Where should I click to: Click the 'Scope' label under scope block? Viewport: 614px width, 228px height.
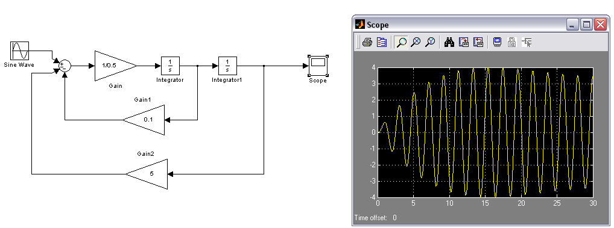pos(318,81)
